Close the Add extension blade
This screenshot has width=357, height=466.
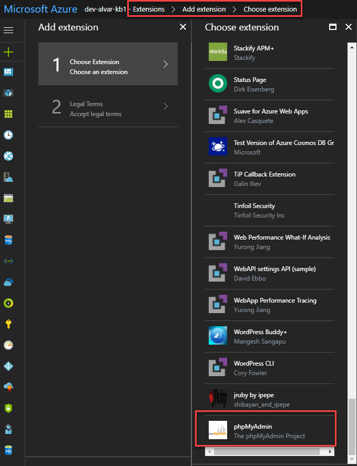click(183, 27)
